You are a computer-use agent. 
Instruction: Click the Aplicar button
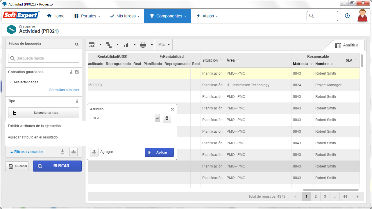[159, 152]
